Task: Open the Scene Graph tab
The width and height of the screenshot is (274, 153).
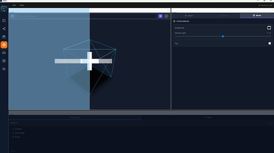Action: 75,118
